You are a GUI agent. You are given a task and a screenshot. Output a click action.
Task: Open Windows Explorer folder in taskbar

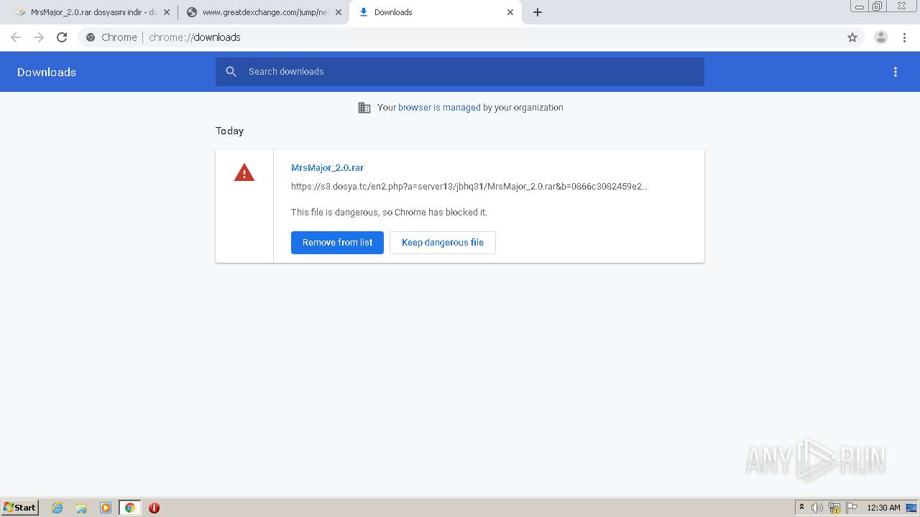tap(81, 508)
